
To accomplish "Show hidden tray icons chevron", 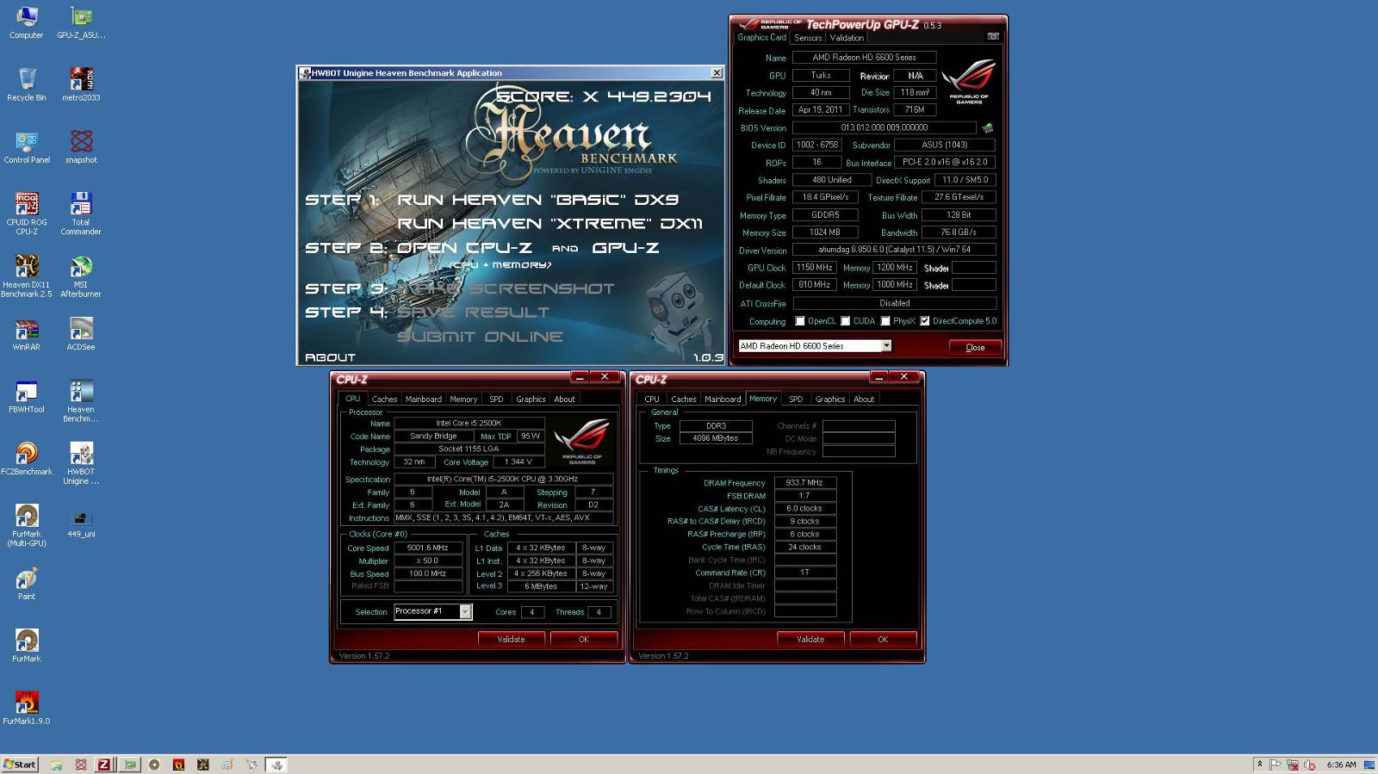I will [x=1259, y=765].
